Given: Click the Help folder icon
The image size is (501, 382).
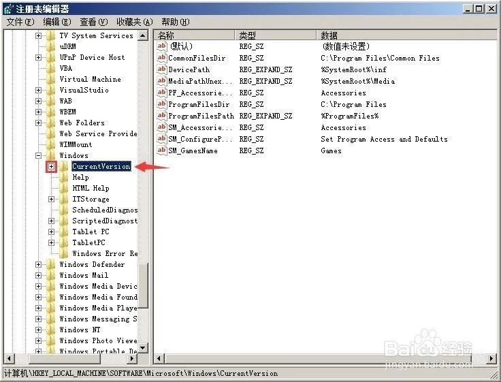Looking at the screenshot, I should click(x=64, y=178).
